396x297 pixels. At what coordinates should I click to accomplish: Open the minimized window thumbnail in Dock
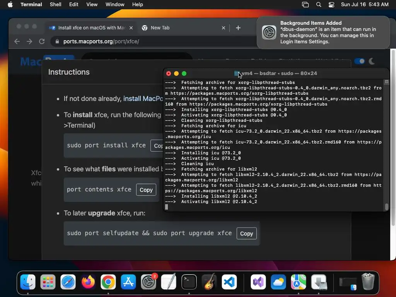click(348, 283)
